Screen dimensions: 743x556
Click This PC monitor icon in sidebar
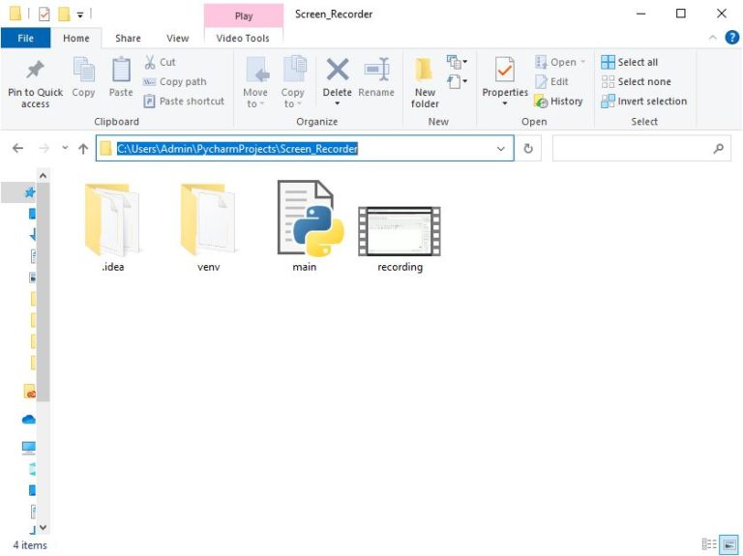(28, 447)
